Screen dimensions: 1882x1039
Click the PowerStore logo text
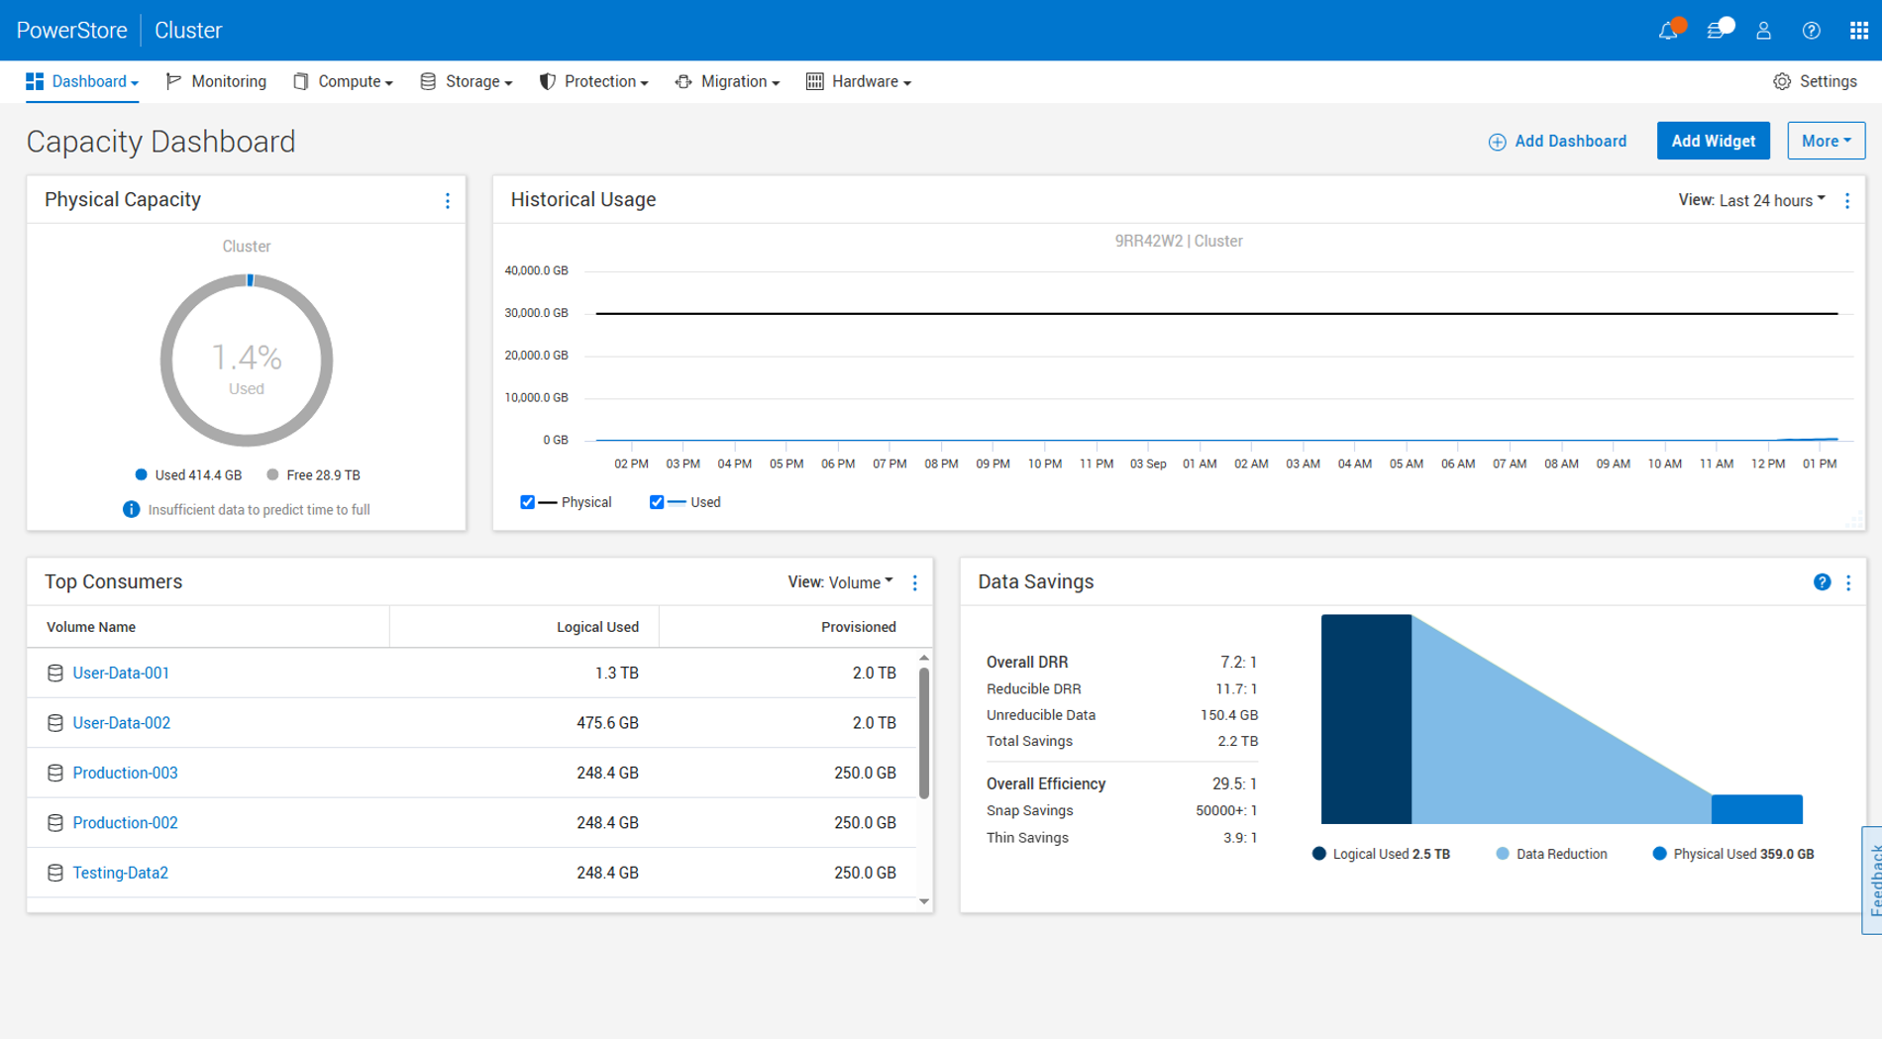[x=71, y=30]
